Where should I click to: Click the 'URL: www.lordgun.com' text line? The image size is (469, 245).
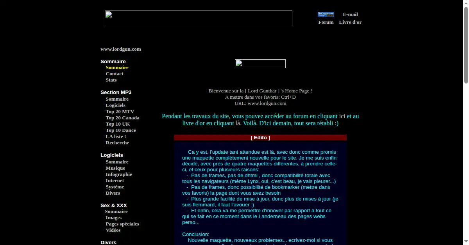click(x=260, y=103)
